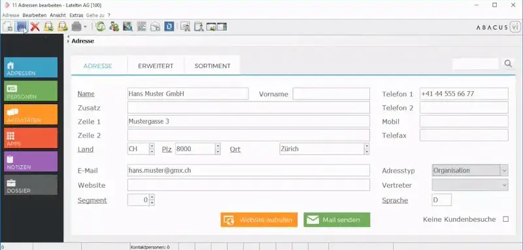
Task: Open the Aktivitäten sidebar tile
Action: (31, 115)
